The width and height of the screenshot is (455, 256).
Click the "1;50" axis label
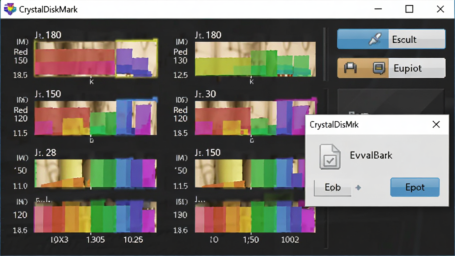[251, 240]
